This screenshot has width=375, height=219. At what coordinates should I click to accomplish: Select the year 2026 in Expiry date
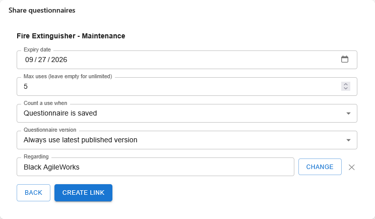pyautogui.click(x=59, y=60)
